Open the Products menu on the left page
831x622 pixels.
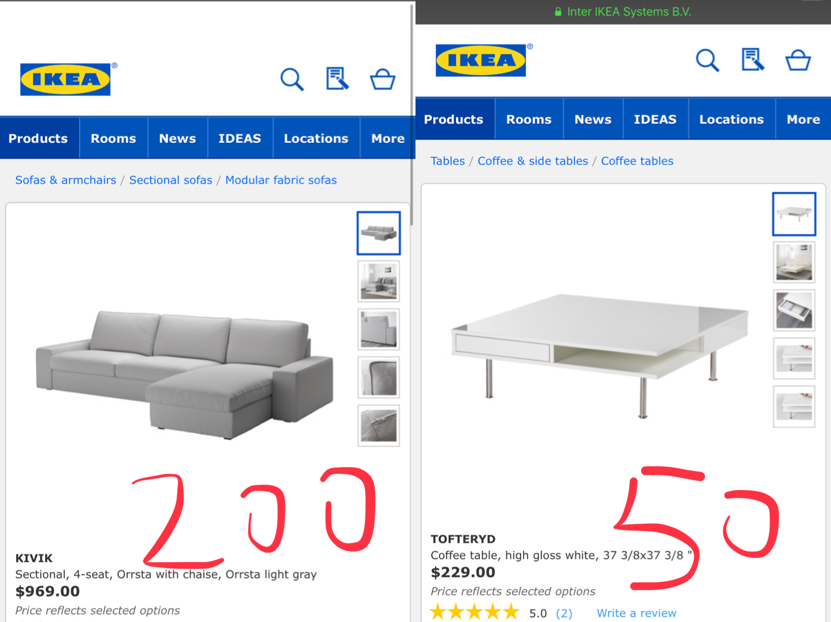point(39,138)
